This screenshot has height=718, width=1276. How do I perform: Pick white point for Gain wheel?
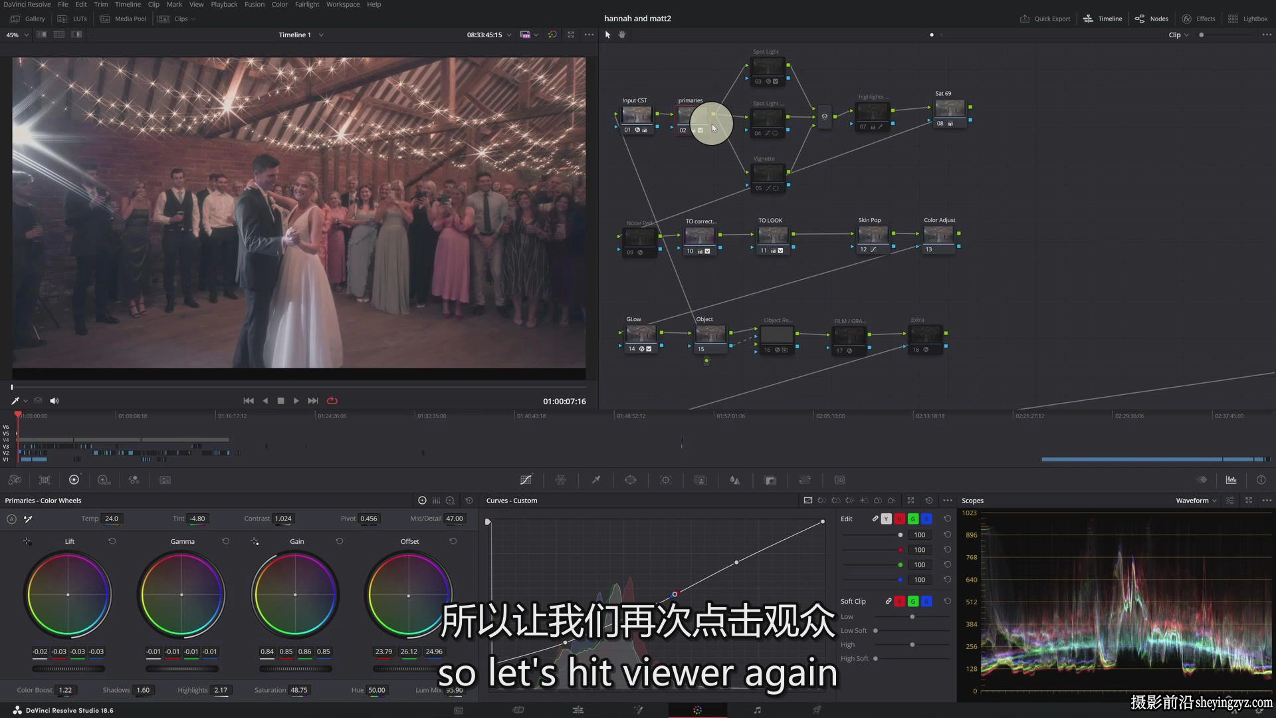255,542
